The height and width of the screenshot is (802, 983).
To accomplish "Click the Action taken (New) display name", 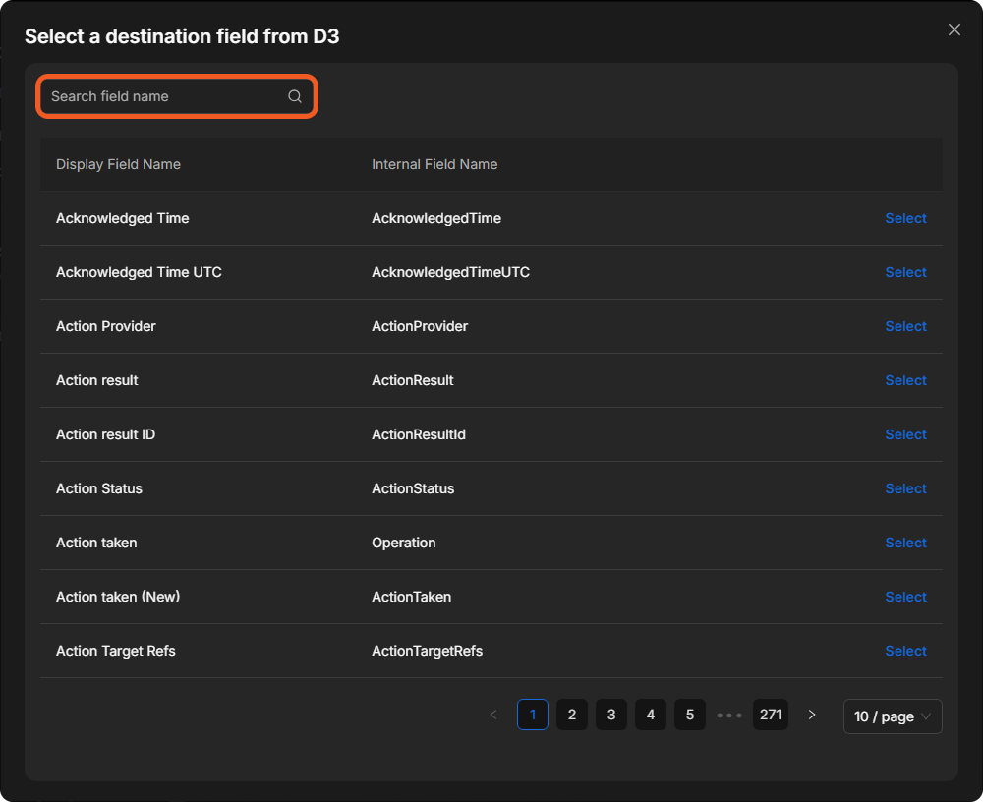I will click(x=118, y=597).
